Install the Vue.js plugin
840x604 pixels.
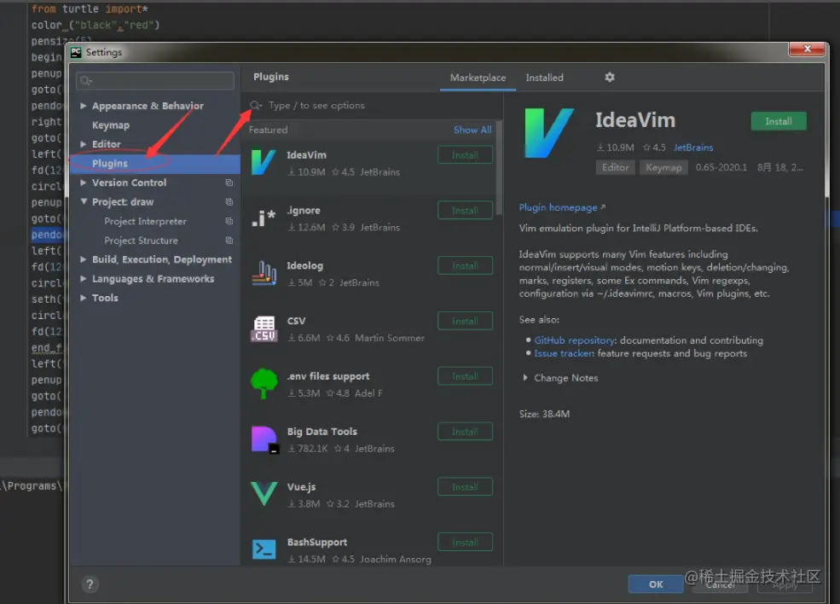[x=465, y=486]
